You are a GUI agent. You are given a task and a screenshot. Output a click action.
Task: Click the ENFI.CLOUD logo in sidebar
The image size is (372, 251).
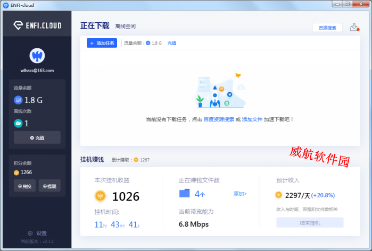coord(37,25)
